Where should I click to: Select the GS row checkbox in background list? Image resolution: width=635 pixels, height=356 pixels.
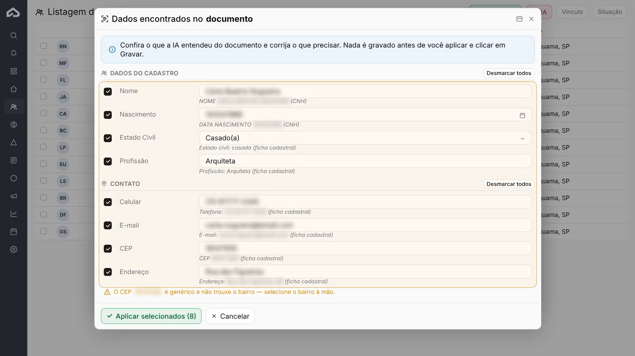(43, 231)
